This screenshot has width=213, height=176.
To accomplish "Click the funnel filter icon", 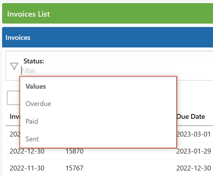I will (14, 66).
